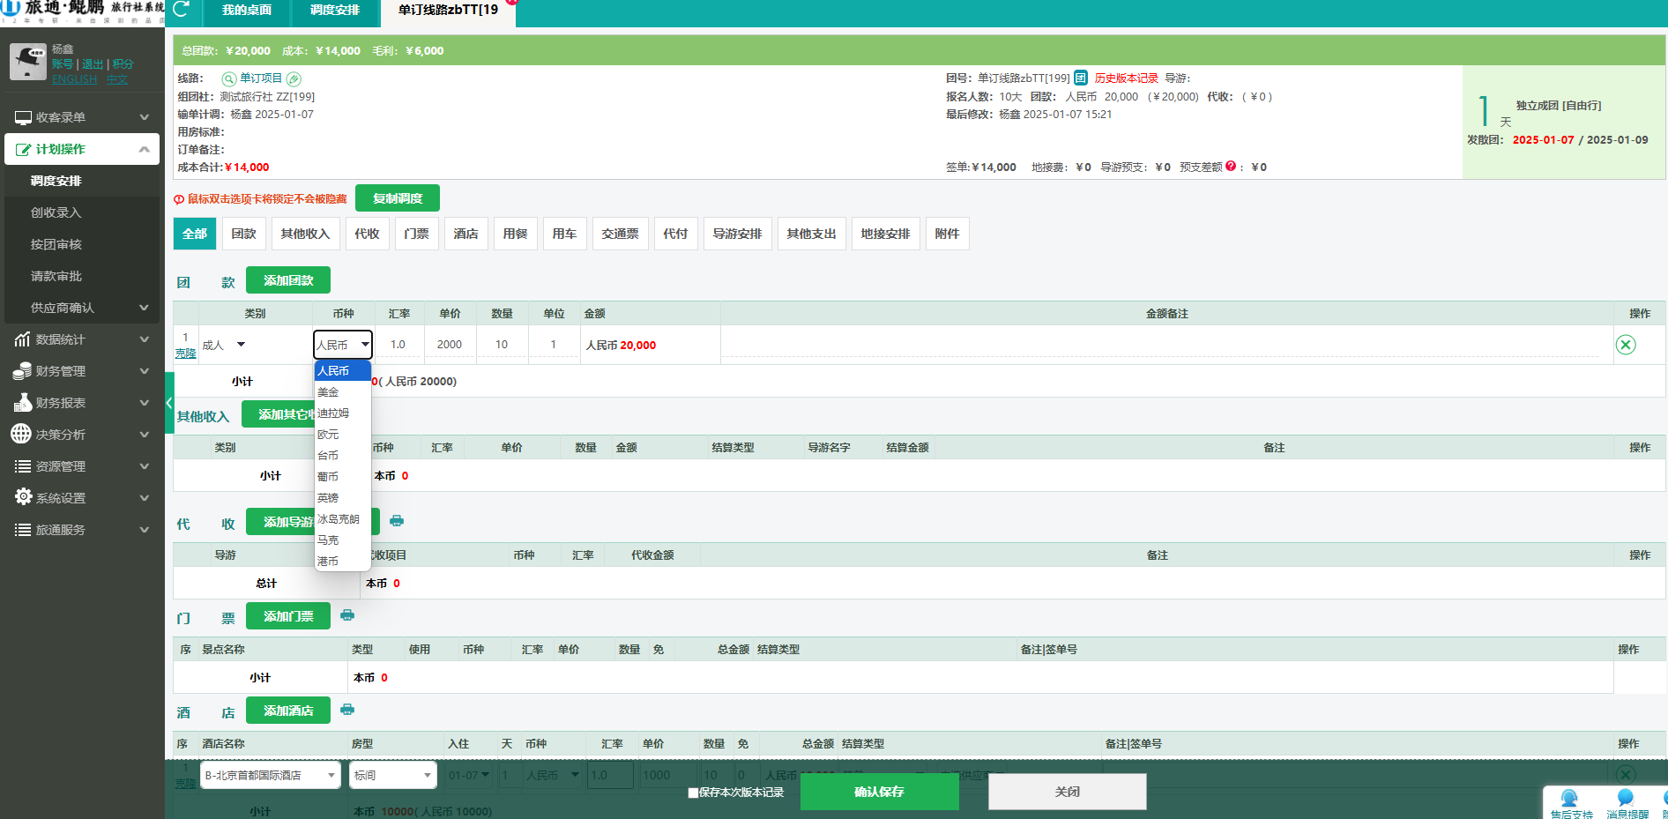Click the blue 团 icon next to the group number
The width and height of the screenshot is (1668, 819).
1081,78
